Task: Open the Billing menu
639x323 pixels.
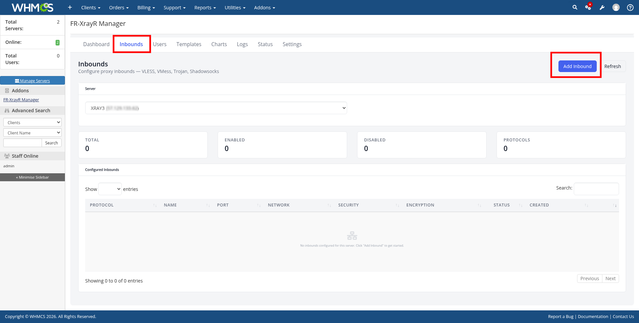Action: click(146, 7)
